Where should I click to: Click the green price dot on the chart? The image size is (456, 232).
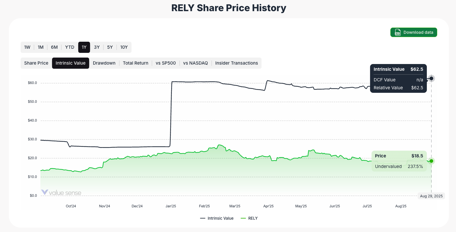pos(431,161)
